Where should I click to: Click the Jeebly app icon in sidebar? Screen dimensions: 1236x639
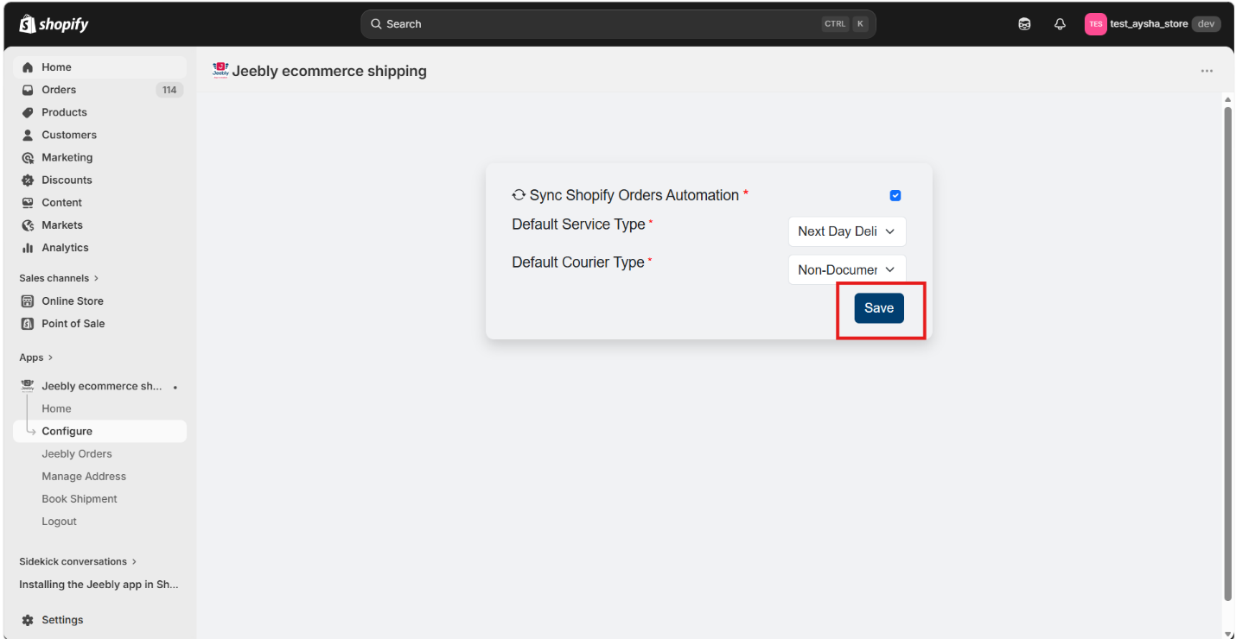point(28,386)
